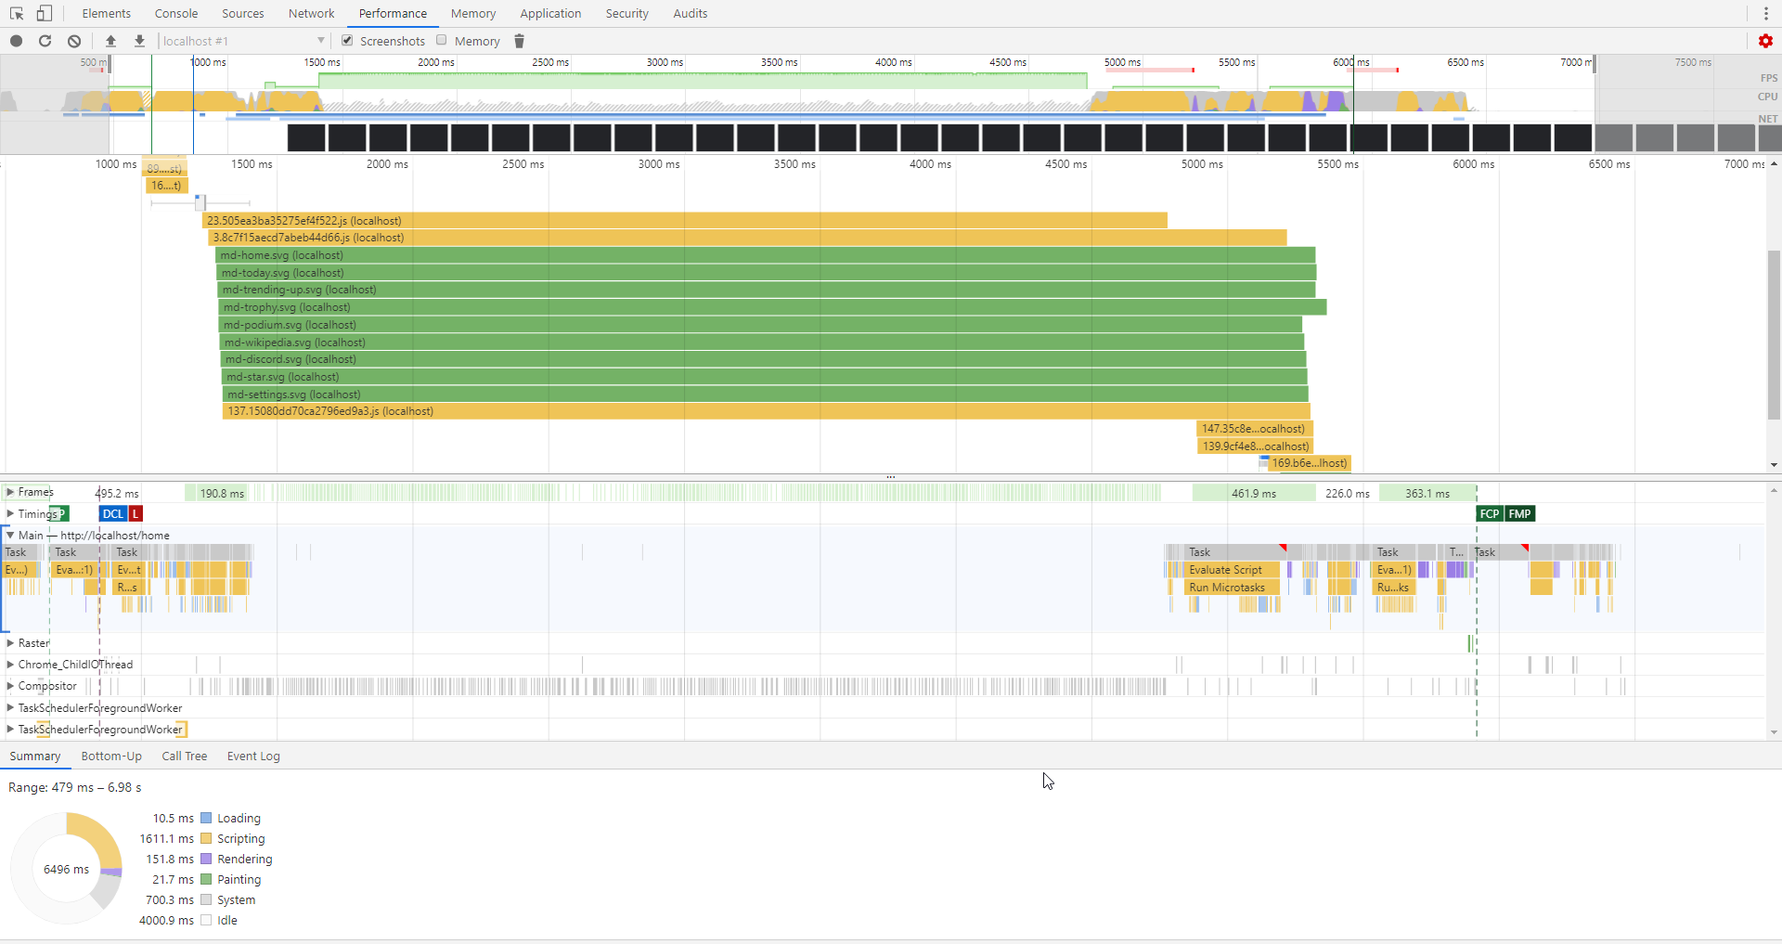The width and height of the screenshot is (1782, 944).
Task: Select the md-star.svg network request
Action: click(x=765, y=377)
